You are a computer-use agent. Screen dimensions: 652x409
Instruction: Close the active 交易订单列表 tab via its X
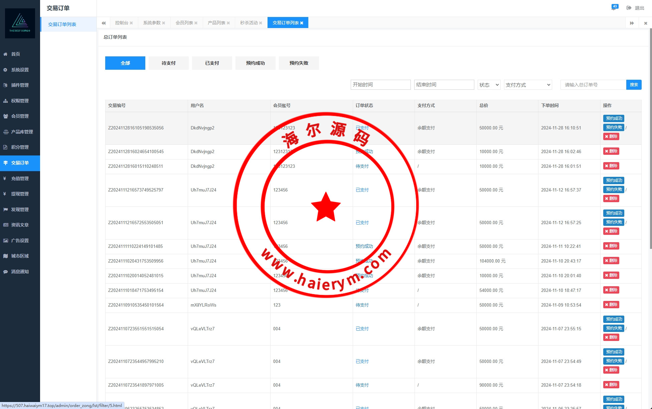click(x=302, y=23)
